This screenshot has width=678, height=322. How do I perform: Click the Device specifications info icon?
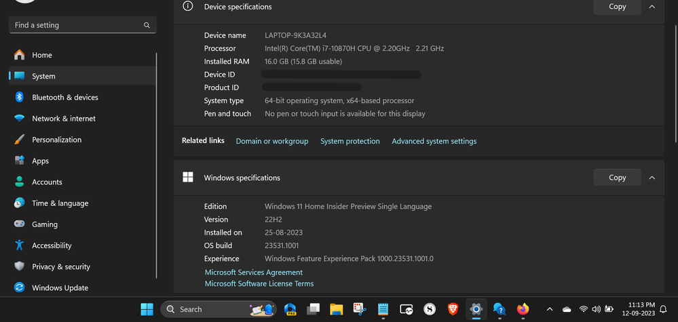click(x=188, y=6)
